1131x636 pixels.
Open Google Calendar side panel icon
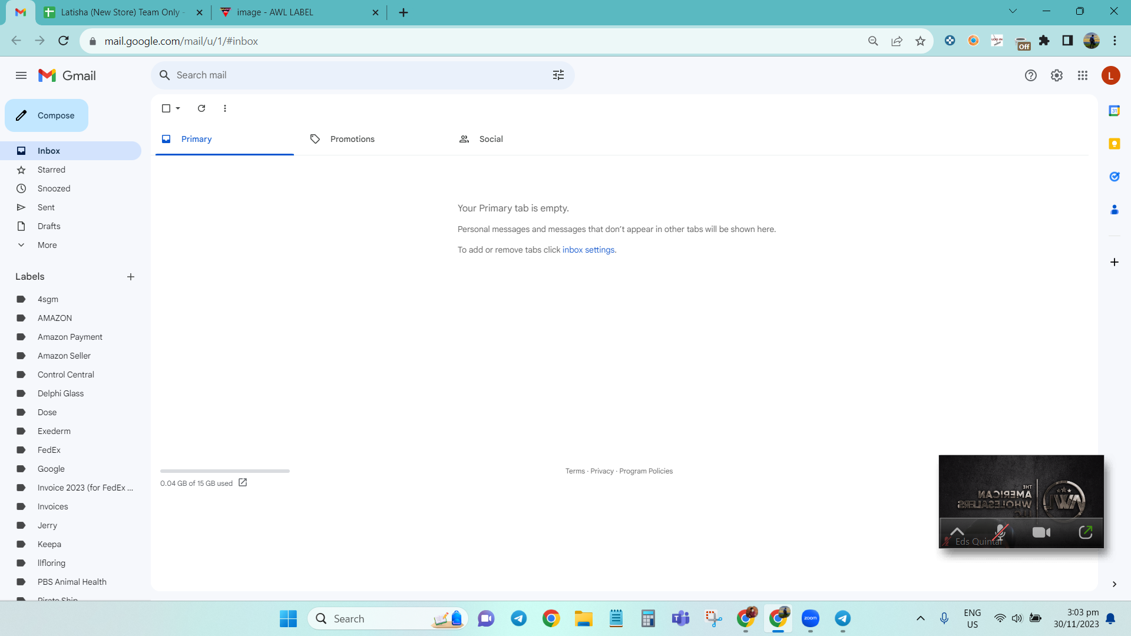click(1114, 111)
